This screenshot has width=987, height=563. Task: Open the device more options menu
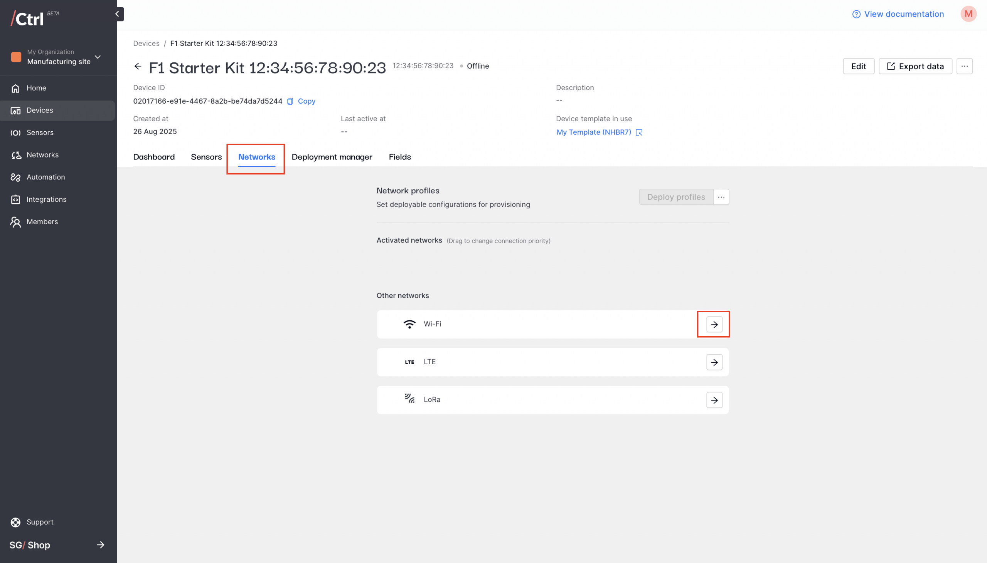pos(964,66)
